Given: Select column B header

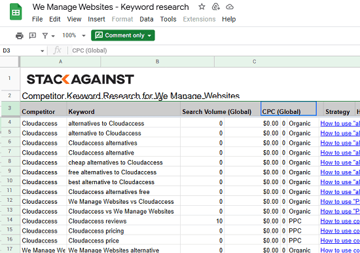Looking at the screenshot, I should pyautogui.click(x=157, y=62).
